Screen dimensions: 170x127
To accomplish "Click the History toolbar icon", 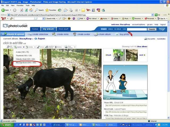I will pyautogui.click(x=59, y=10).
